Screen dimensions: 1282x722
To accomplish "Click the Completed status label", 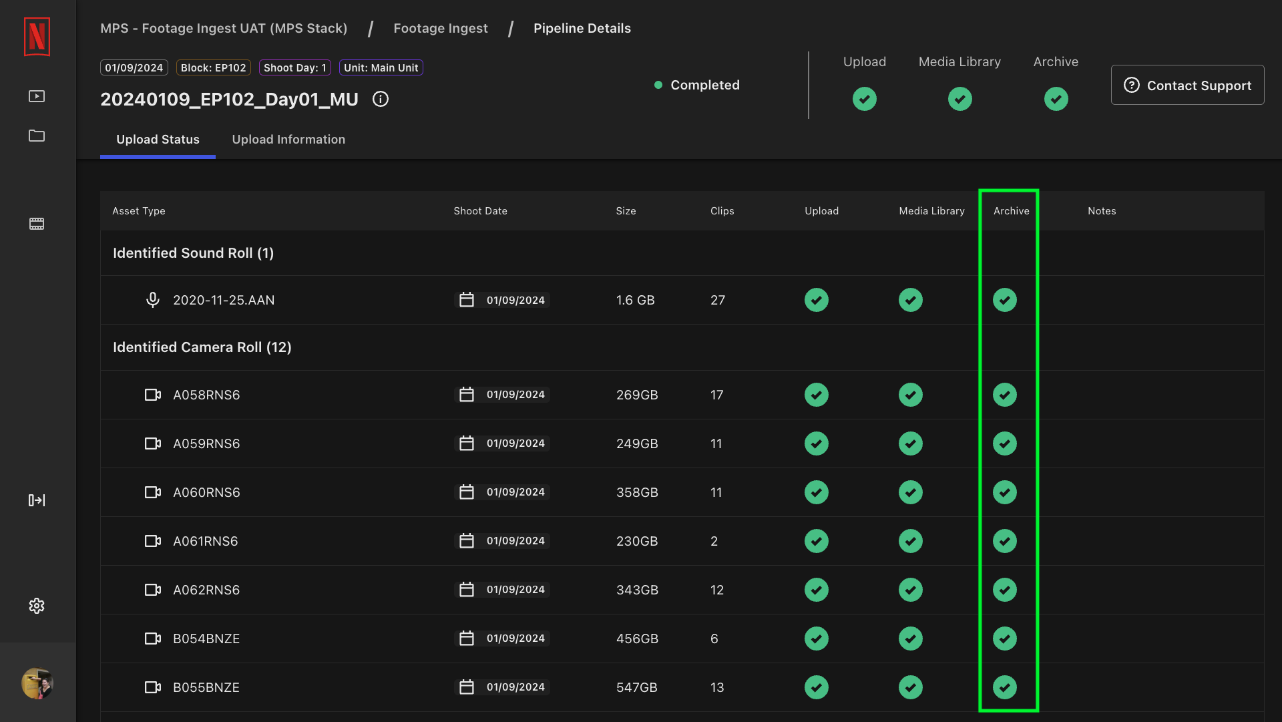I will tap(705, 85).
